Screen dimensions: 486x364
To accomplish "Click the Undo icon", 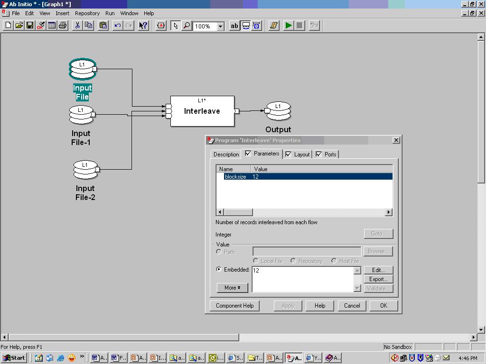I will tap(118, 26).
